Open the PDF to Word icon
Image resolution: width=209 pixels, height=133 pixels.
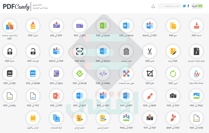click(x=126, y=26)
